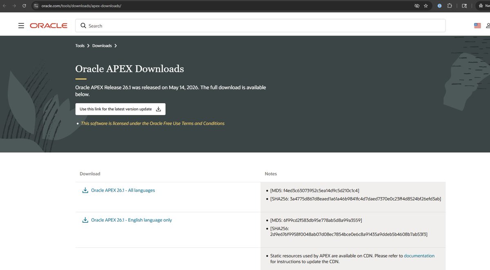Click the address bar URL oracle.com/tools/downloads
The image size is (490, 270).
pos(81,6)
